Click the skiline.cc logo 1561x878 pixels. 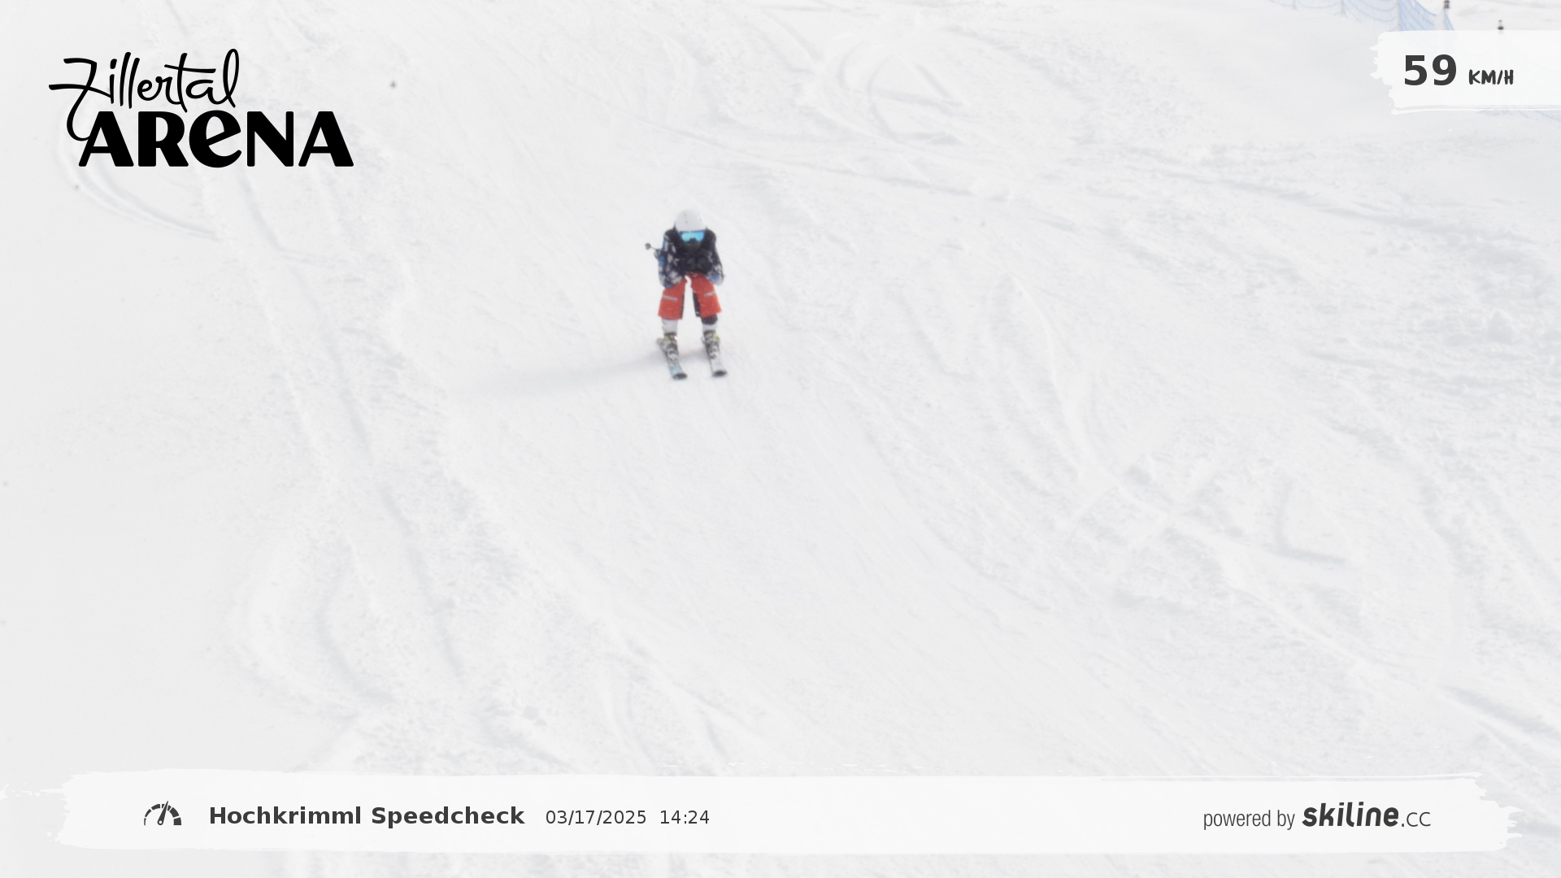click(x=1366, y=815)
